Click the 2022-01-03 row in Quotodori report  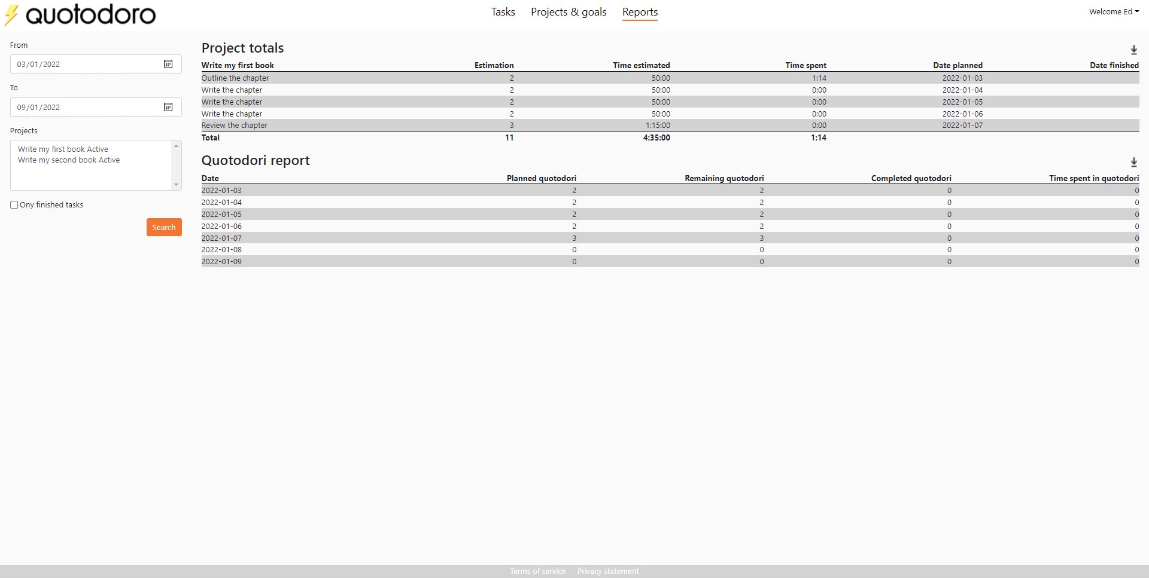point(670,190)
